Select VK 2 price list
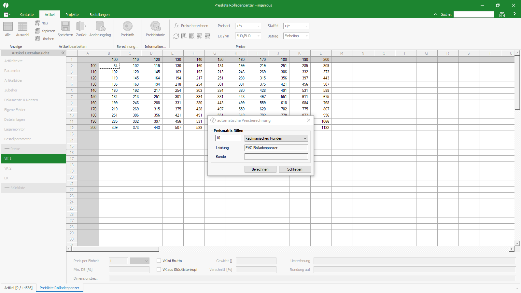The width and height of the screenshot is (521, 293). [33, 168]
